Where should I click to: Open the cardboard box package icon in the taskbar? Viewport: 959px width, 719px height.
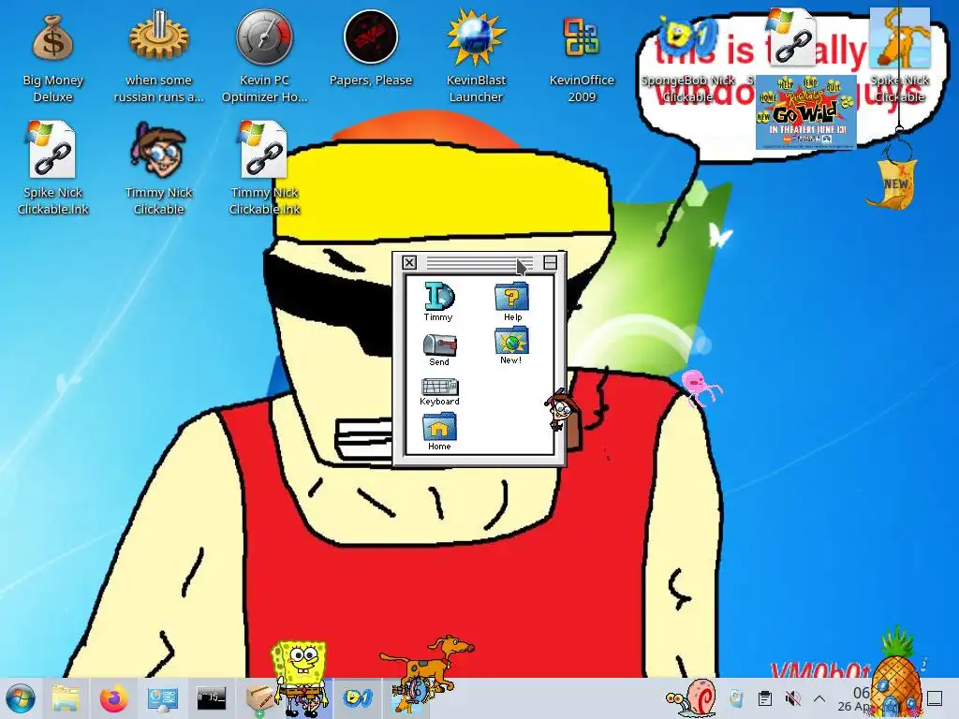coord(259,698)
